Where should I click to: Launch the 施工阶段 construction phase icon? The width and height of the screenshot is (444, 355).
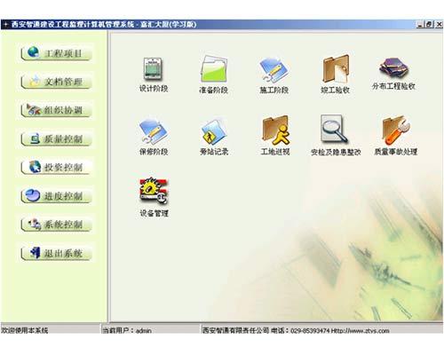click(274, 75)
